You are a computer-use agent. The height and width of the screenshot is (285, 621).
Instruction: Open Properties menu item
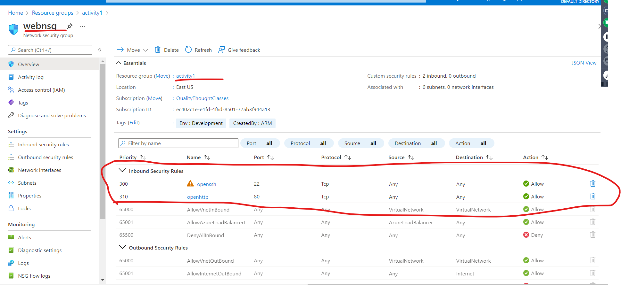tap(29, 196)
